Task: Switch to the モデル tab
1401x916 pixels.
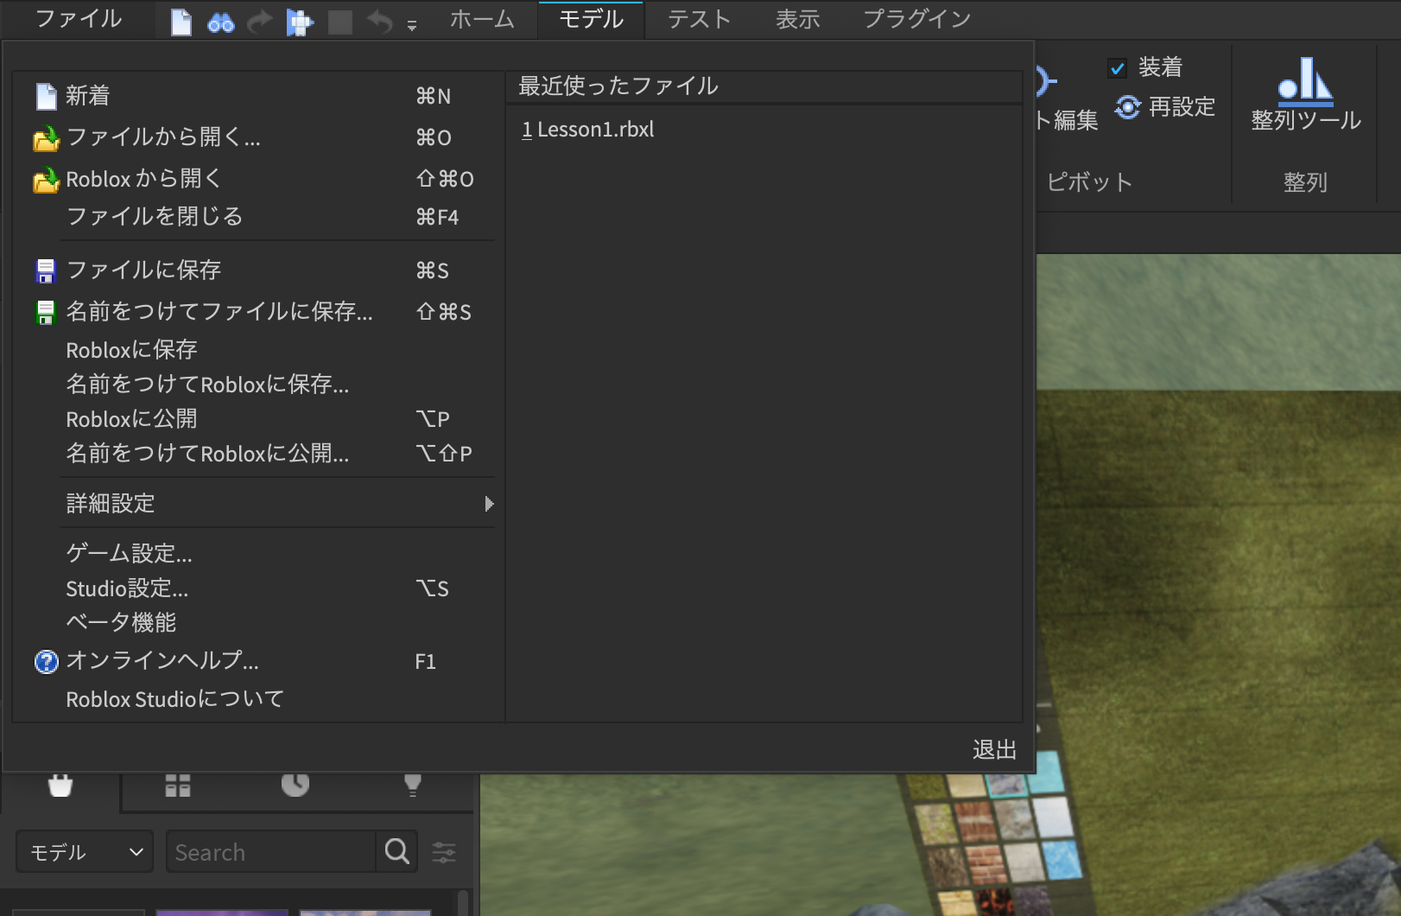Action: (591, 19)
